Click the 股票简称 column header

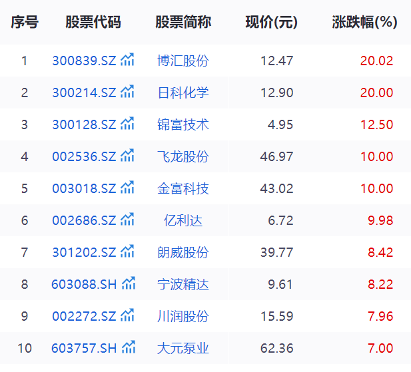[183, 22]
